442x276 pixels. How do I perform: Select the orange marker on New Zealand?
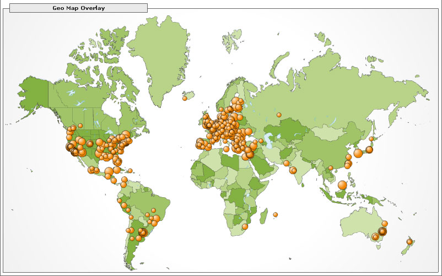tap(409, 242)
